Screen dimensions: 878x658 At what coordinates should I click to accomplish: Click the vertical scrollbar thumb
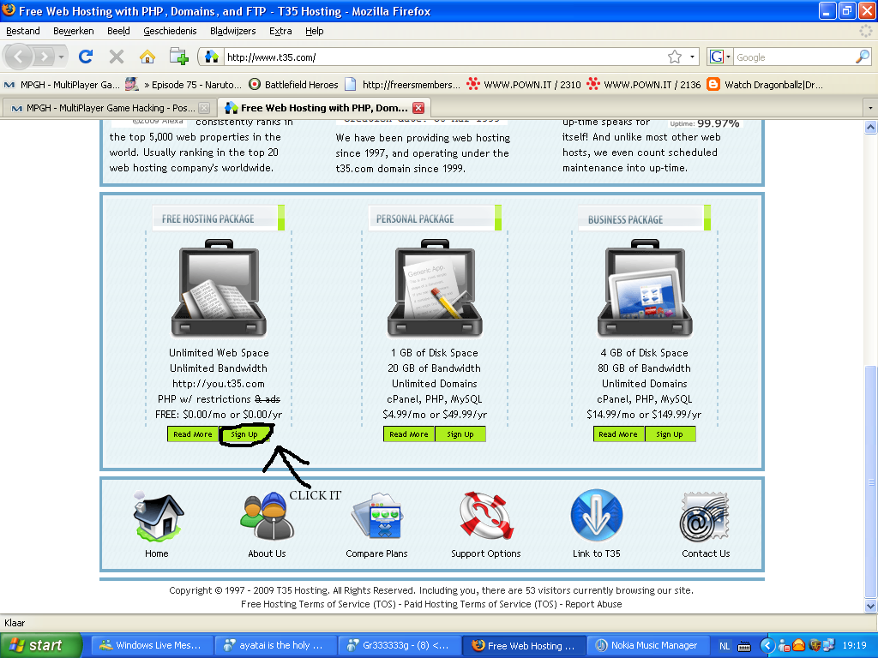click(x=871, y=482)
